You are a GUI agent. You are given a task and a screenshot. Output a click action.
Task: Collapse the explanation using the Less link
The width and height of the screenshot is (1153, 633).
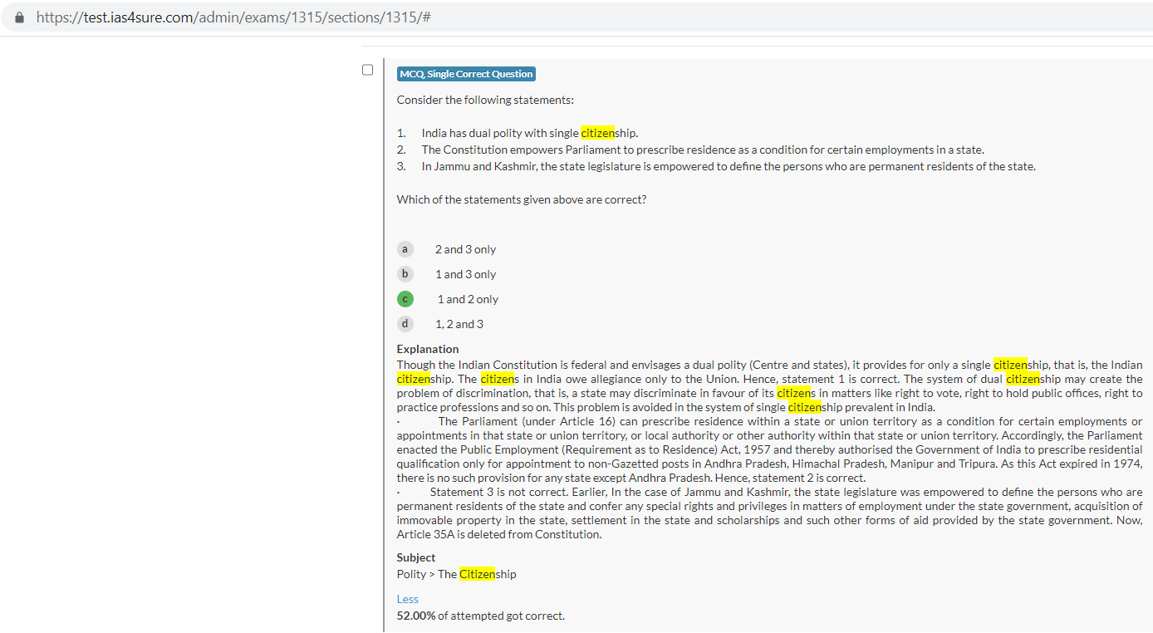click(407, 599)
